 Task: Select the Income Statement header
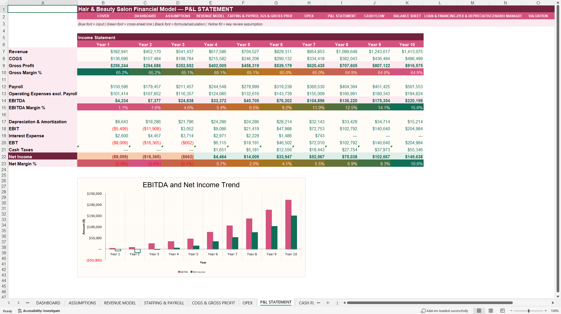pyautogui.click(x=250, y=38)
